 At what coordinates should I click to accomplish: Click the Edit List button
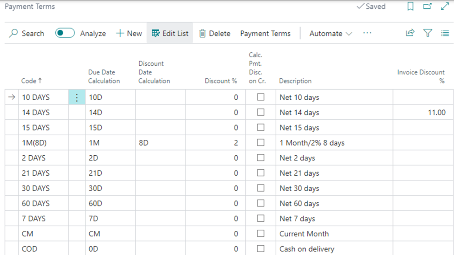[170, 33]
